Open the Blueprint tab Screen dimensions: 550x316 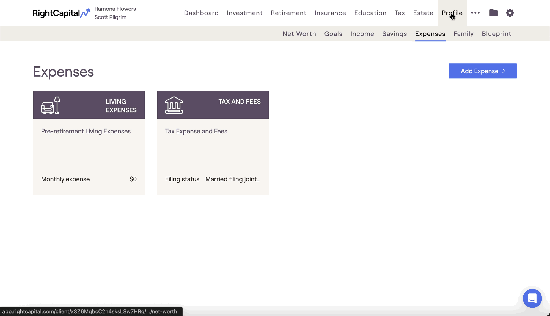[x=496, y=34]
